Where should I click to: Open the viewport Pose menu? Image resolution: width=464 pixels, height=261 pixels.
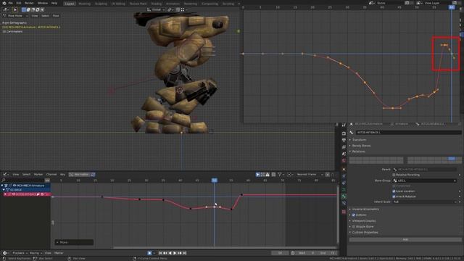pos(56,16)
